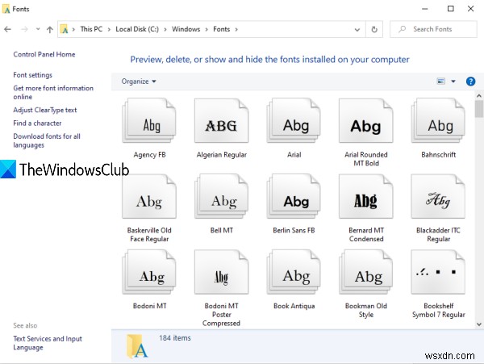The height and width of the screenshot is (364, 484).
Task: Click the change view icon
Action: 441,82
